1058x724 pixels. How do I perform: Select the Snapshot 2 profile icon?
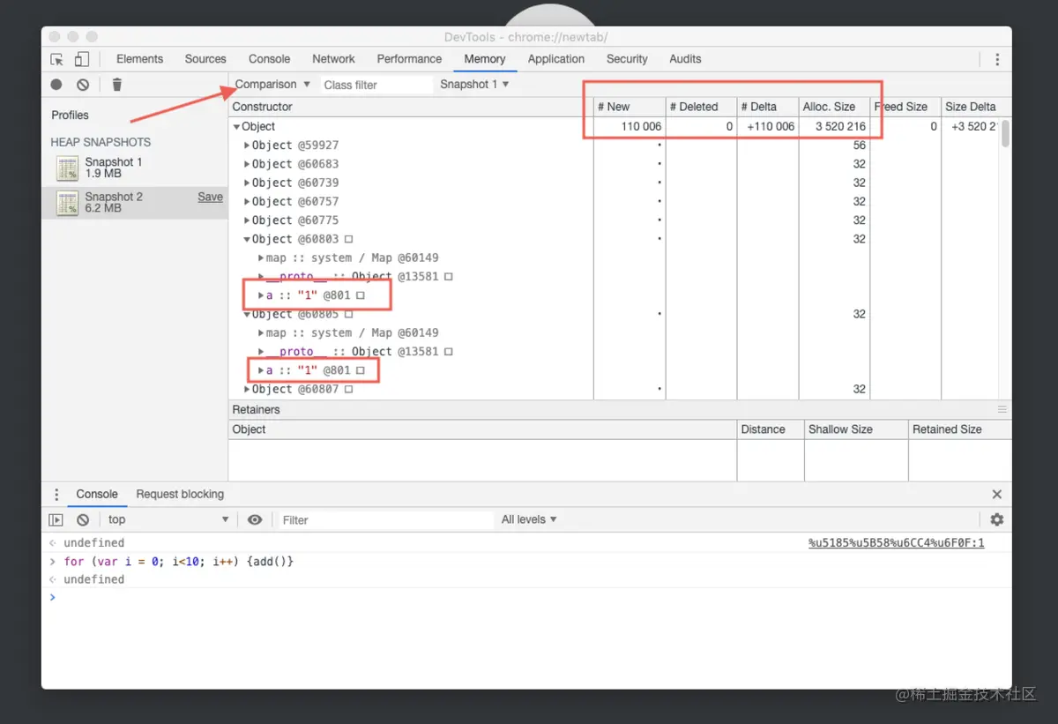(67, 203)
